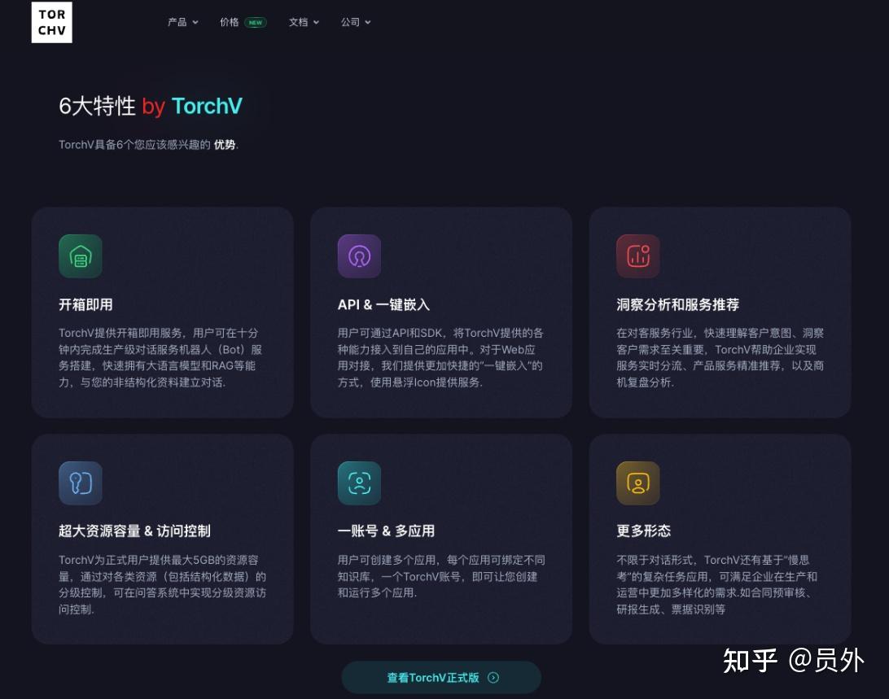889x699 pixels.
Task: Click the 超大资源容量 & 访问控制 heading
Action: click(134, 531)
